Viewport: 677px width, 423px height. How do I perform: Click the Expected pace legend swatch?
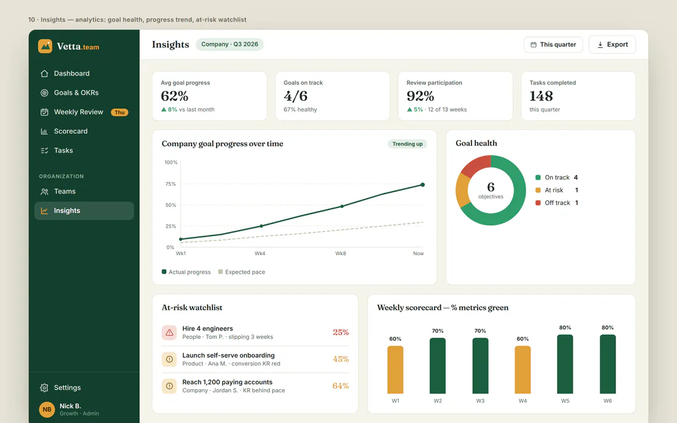point(220,272)
